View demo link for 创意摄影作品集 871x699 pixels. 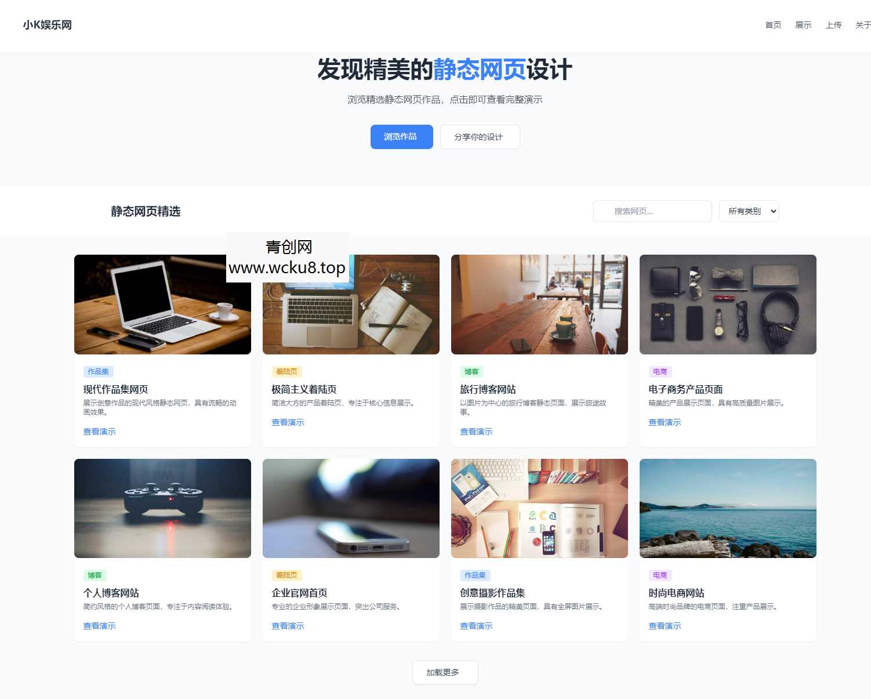pyautogui.click(x=476, y=626)
